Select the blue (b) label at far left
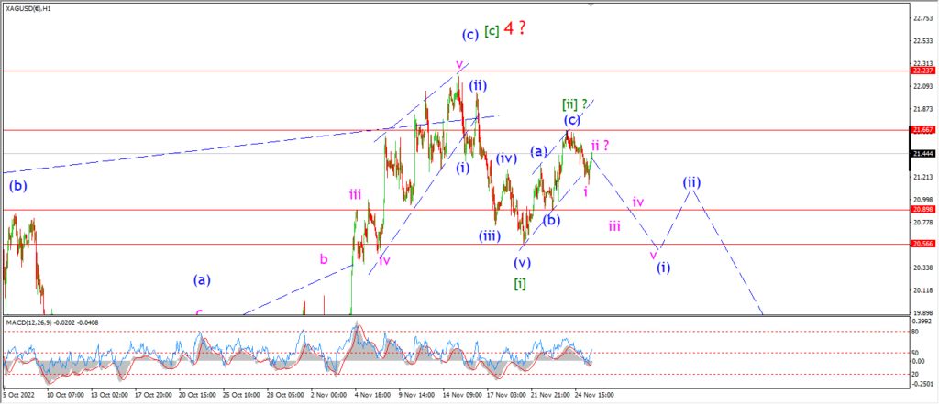 [x=18, y=186]
